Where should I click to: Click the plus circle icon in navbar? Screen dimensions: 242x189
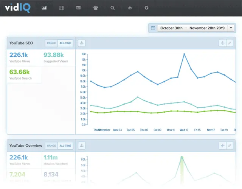146,8
